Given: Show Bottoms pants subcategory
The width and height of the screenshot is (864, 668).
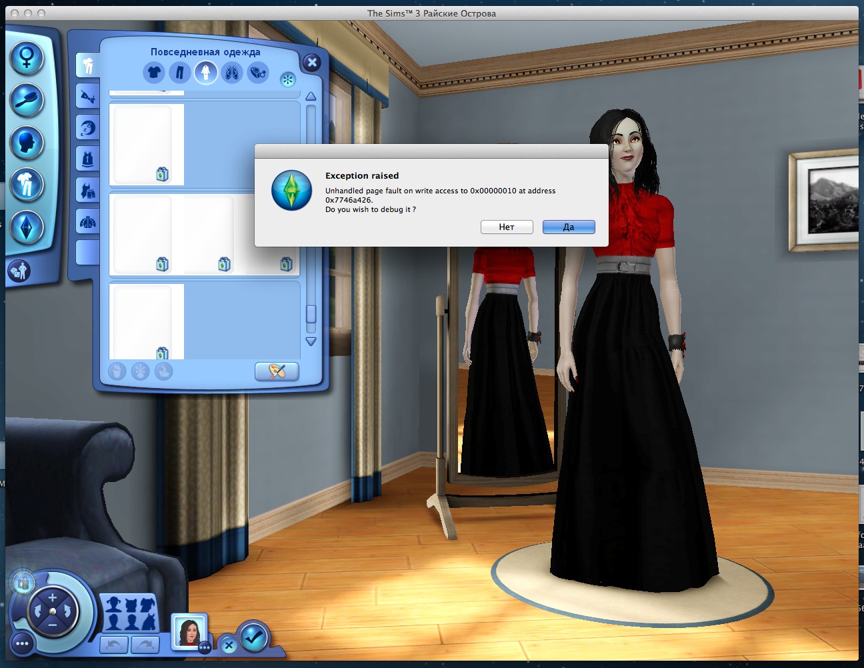Looking at the screenshot, I should 179,72.
